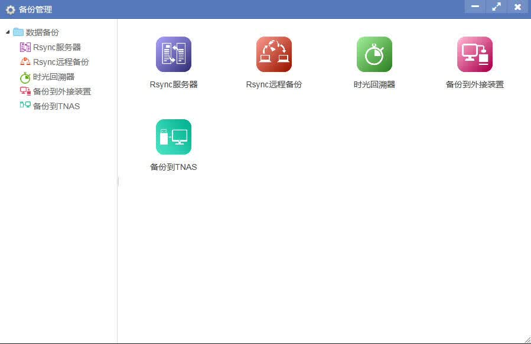Open the large purple Rsync服务器 icon
The height and width of the screenshot is (344, 531).
pyautogui.click(x=174, y=54)
